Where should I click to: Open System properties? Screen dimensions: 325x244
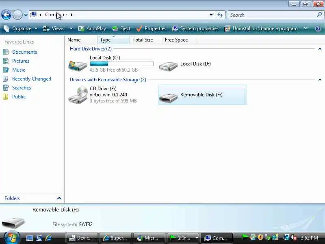pos(195,28)
